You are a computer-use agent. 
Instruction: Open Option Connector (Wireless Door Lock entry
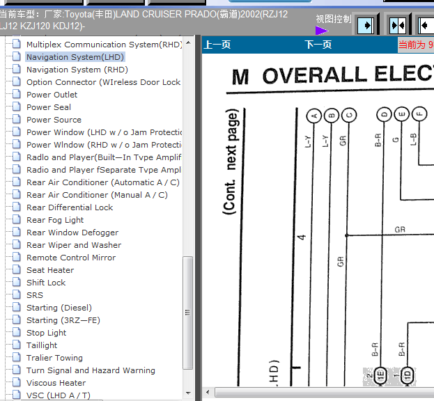(104, 82)
